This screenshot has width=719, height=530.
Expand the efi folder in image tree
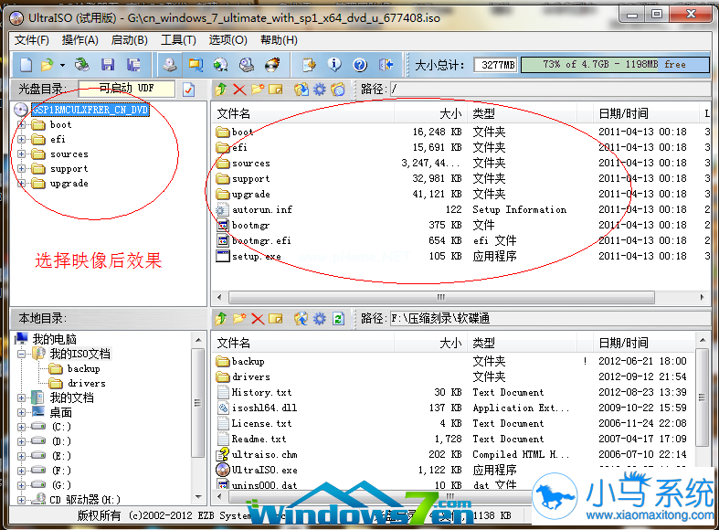[x=21, y=140]
